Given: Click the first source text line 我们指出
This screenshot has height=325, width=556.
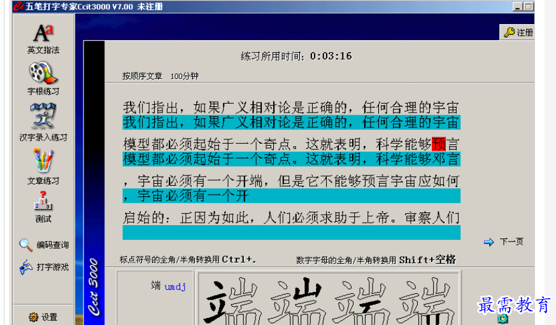Looking at the screenshot, I should (x=291, y=107).
